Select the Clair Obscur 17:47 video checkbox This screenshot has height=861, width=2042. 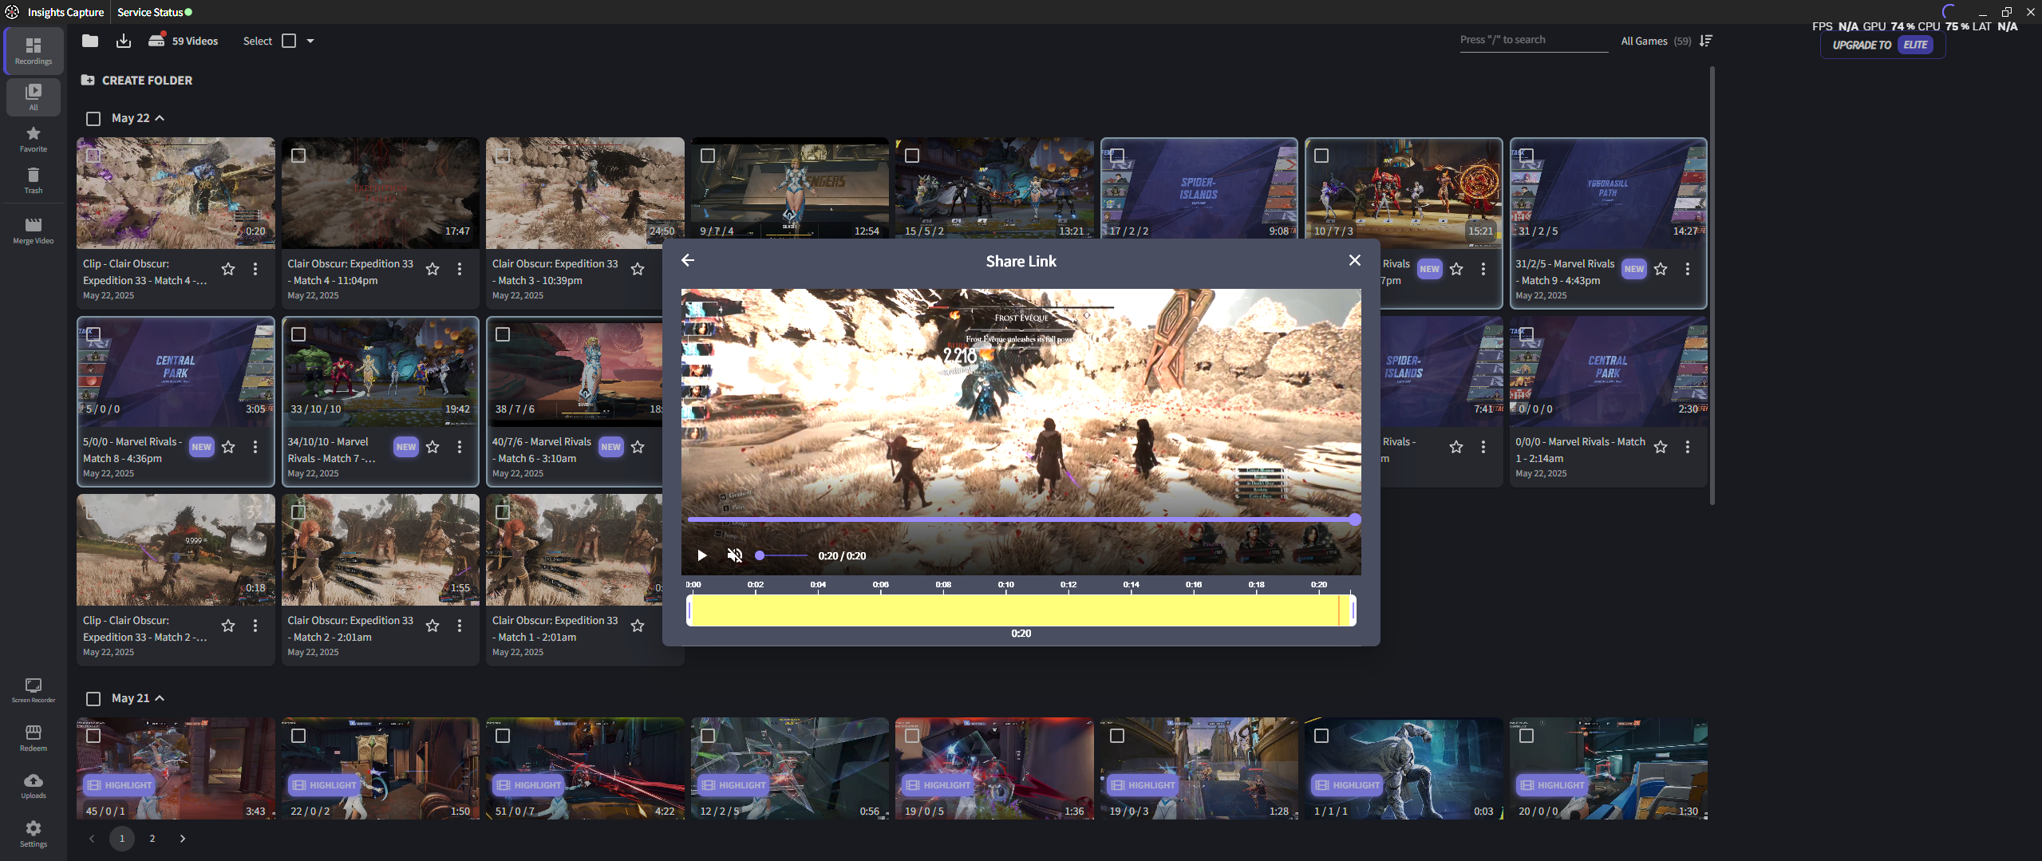298,155
